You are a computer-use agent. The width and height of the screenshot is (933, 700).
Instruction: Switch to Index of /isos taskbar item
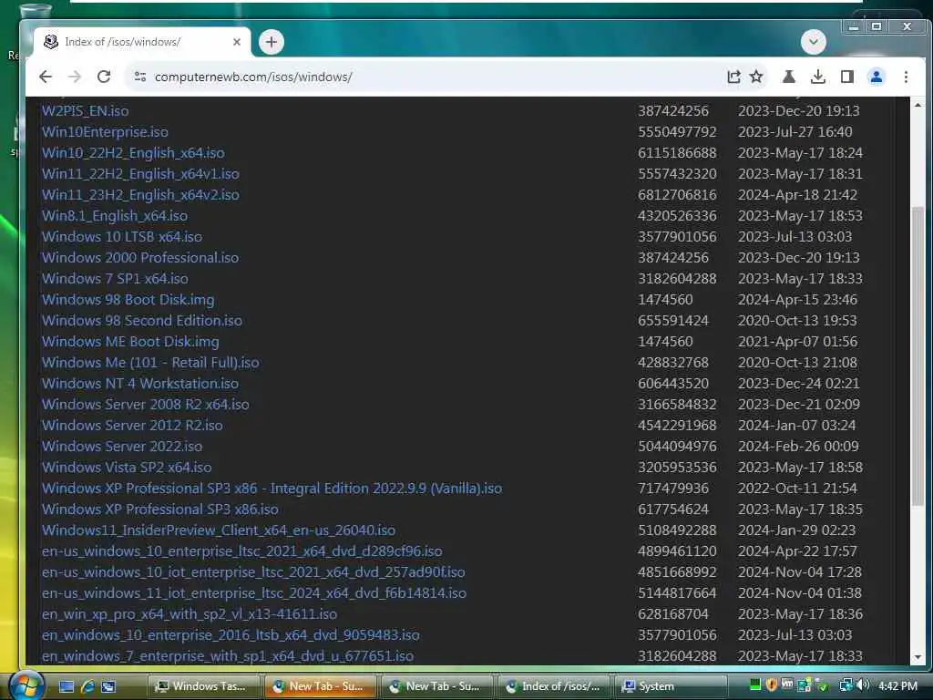(553, 686)
